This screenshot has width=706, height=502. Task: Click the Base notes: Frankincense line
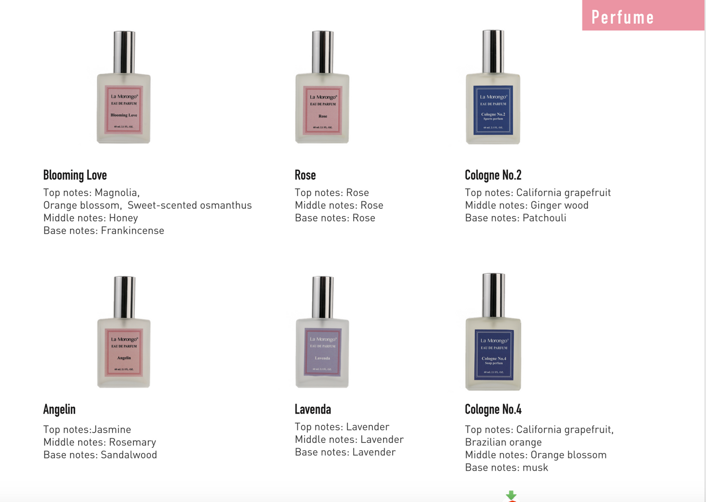pos(104,230)
